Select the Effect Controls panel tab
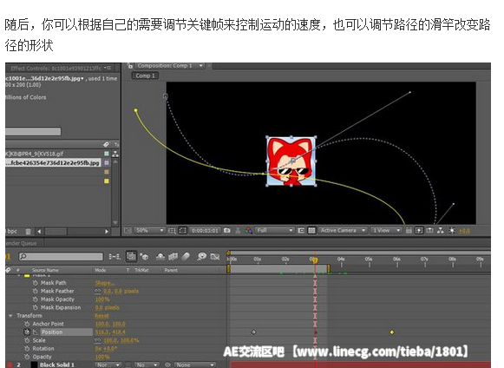This screenshot has width=504, height=368. pyautogui.click(x=56, y=69)
